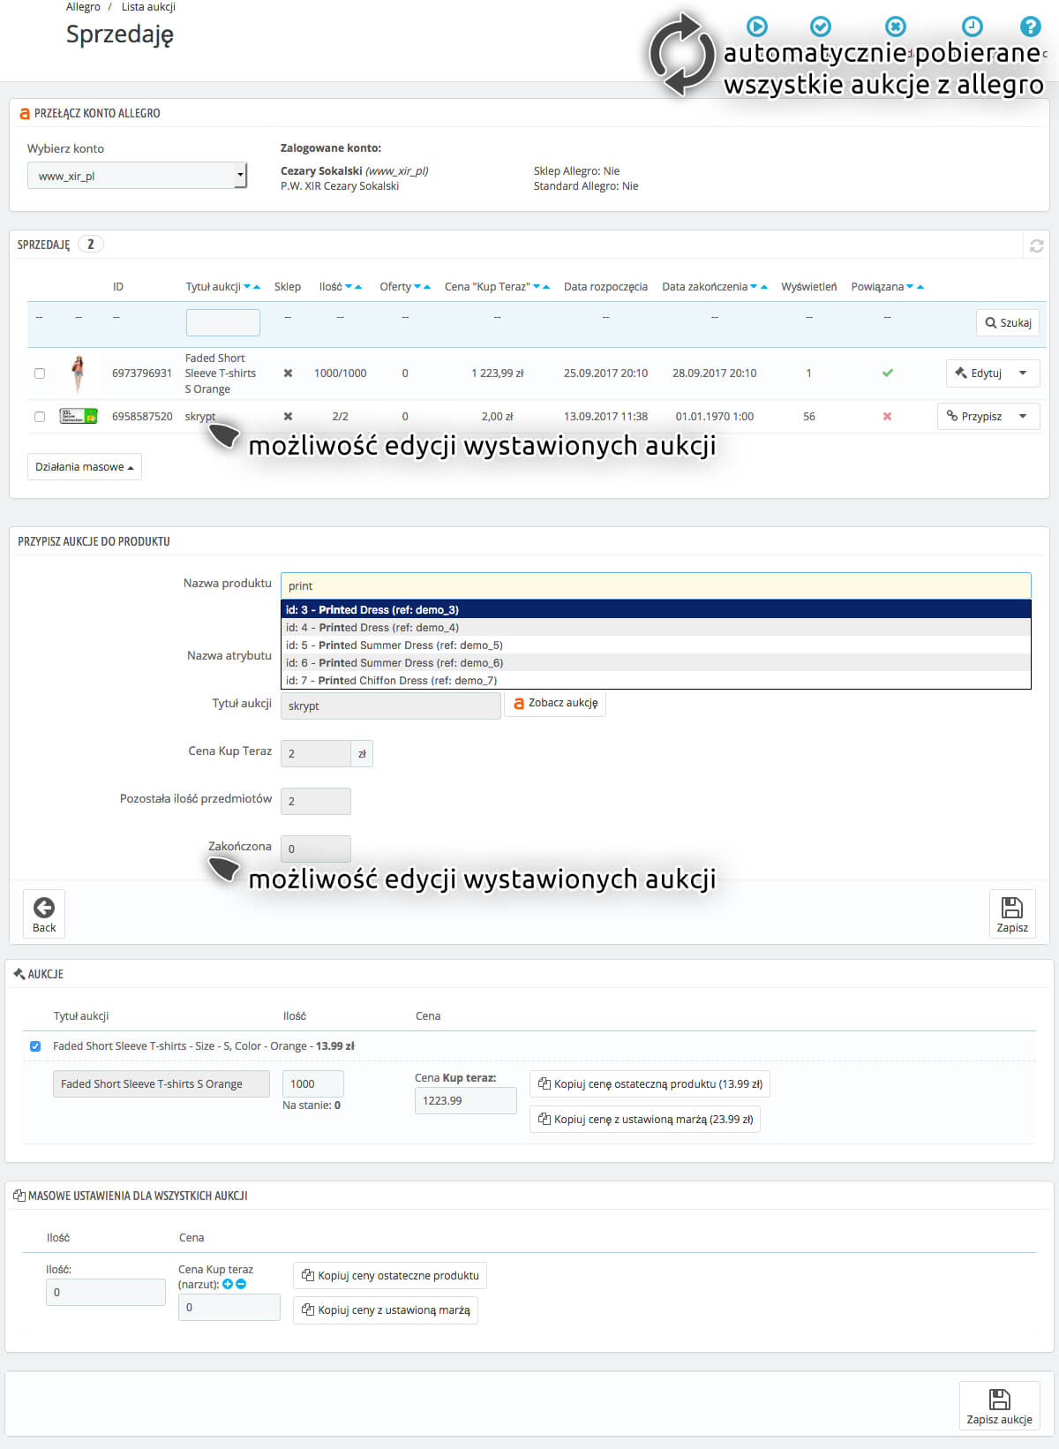
Task: Choose suggestion id: 4 Printed Dress demo_4
Action: point(656,627)
